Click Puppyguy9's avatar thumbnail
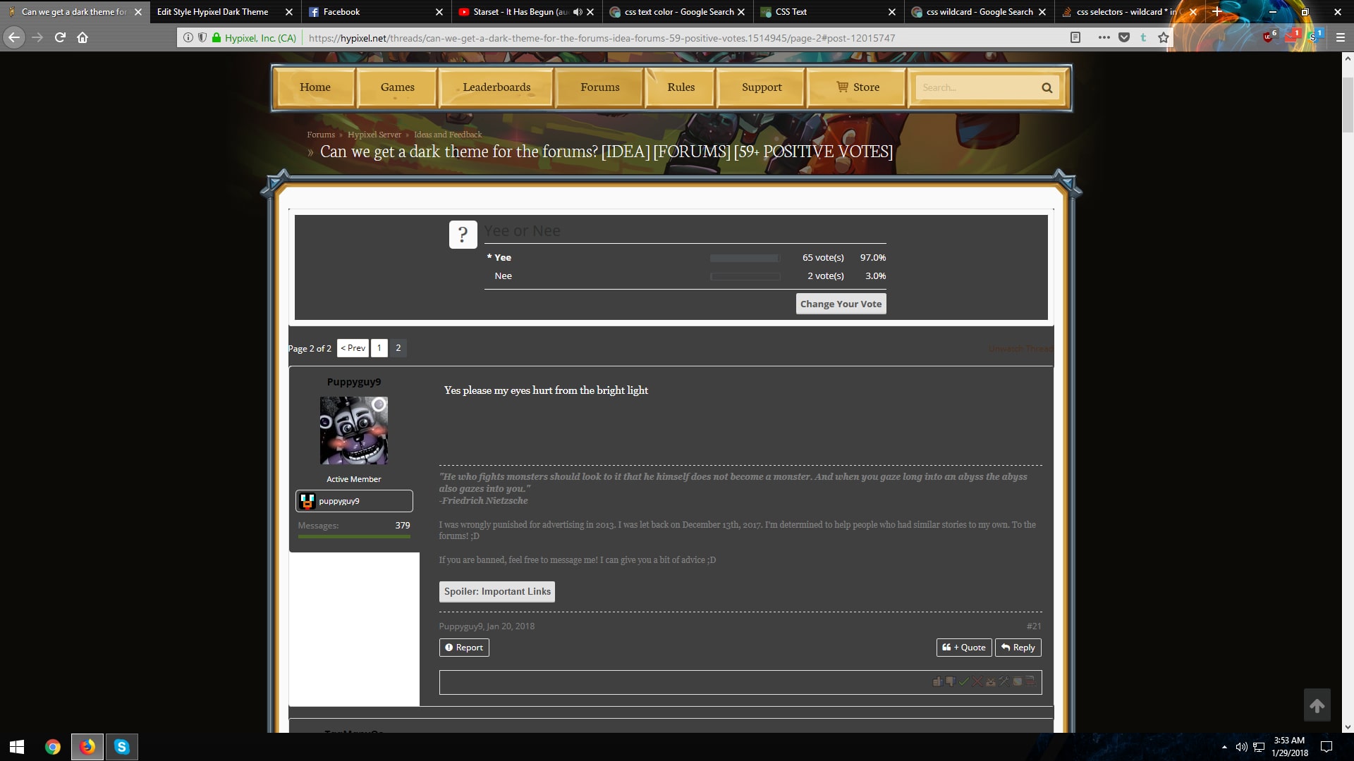This screenshot has height=761, width=1354. [354, 431]
